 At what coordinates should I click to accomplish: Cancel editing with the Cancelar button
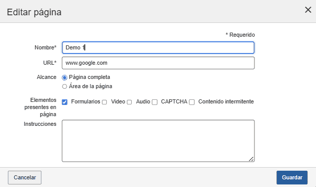pyautogui.click(x=24, y=177)
